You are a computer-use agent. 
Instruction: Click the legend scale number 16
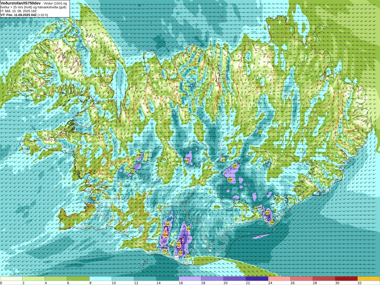pos(181,283)
